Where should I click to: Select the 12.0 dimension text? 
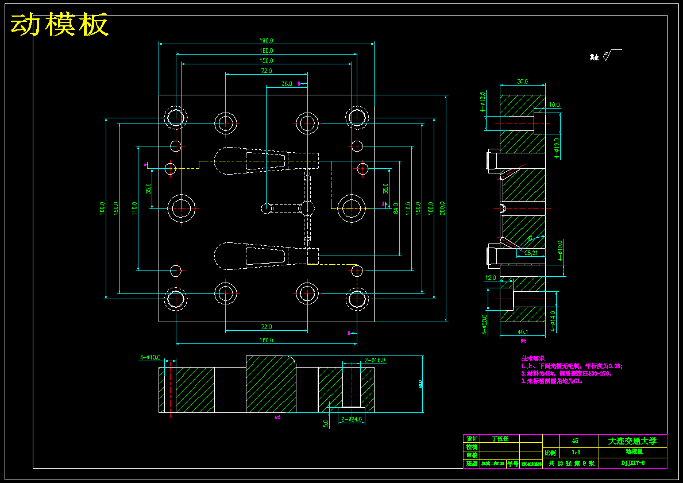pyautogui.click(x=491, y=277)
